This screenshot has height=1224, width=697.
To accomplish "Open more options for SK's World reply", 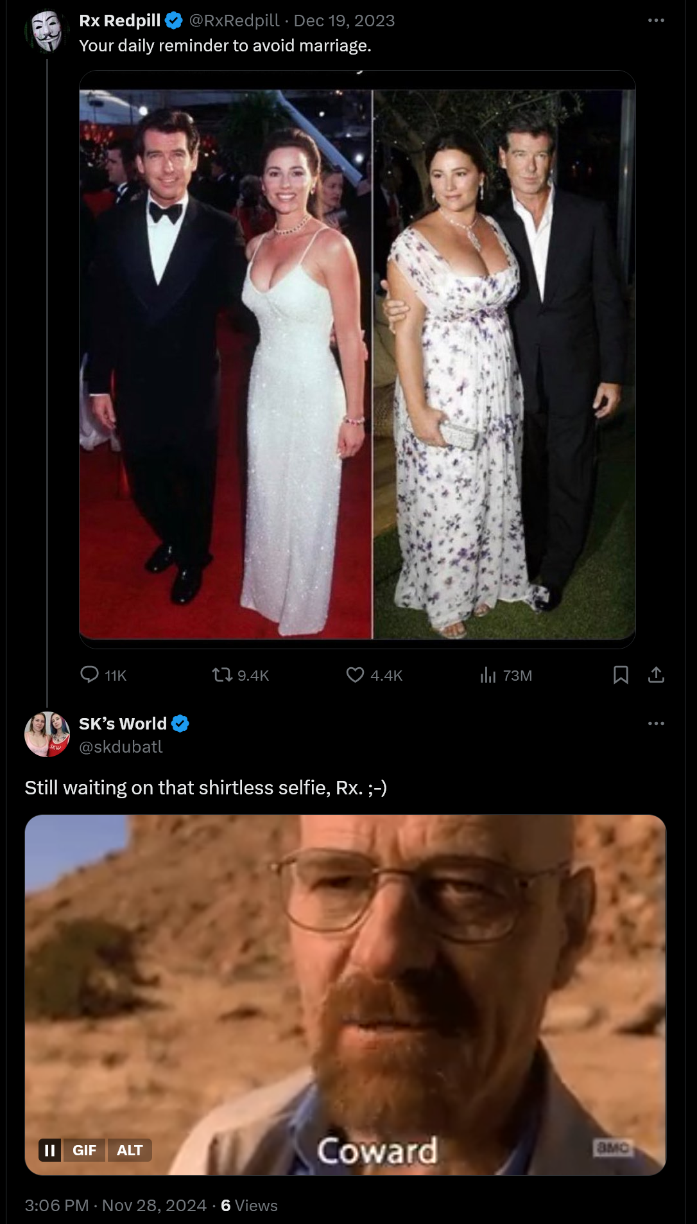I will pyautogui.click(x=656, y=724).
